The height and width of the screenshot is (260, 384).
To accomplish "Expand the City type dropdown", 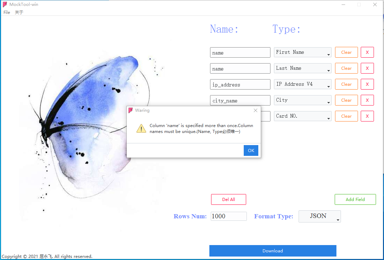I will coord(302,100).
